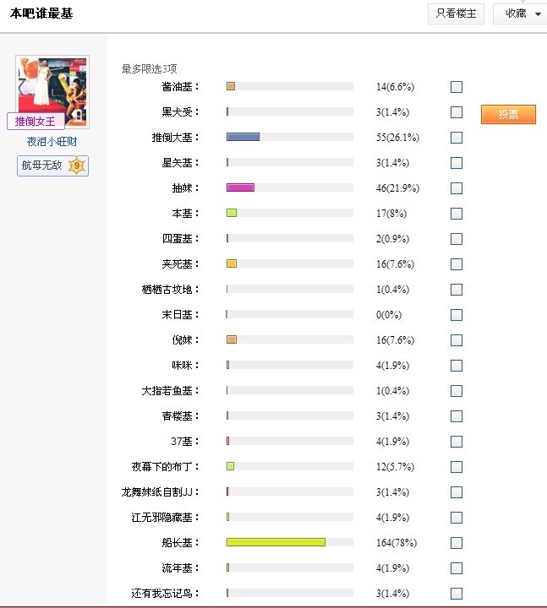The image size is (547, 608).
Task: Open the 夜泪小旺财 user profile link
Action: coord(52,142)
